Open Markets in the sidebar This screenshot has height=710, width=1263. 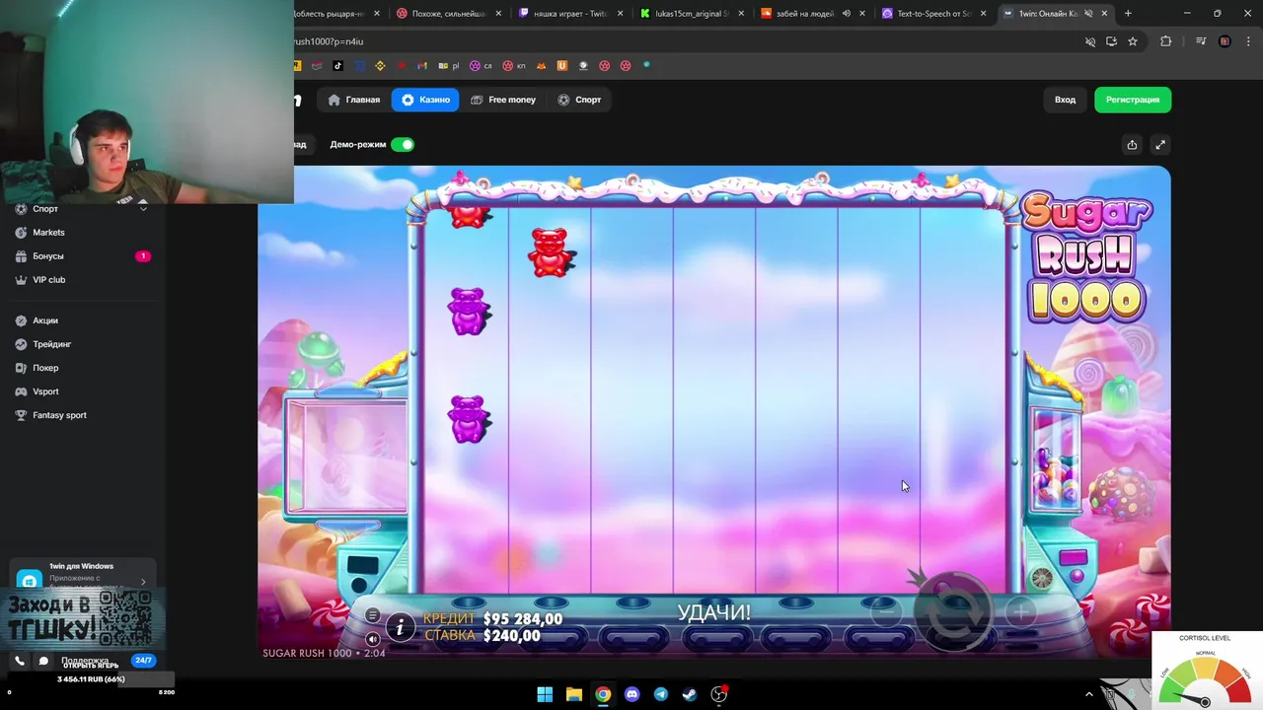pos(83,233)
